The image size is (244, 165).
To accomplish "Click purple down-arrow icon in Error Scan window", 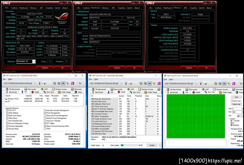I will pyautogui.click(x=233, y=84).
